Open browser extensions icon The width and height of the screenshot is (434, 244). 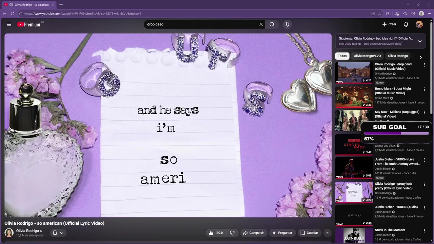pyautogui.click(x=388, y=14)
